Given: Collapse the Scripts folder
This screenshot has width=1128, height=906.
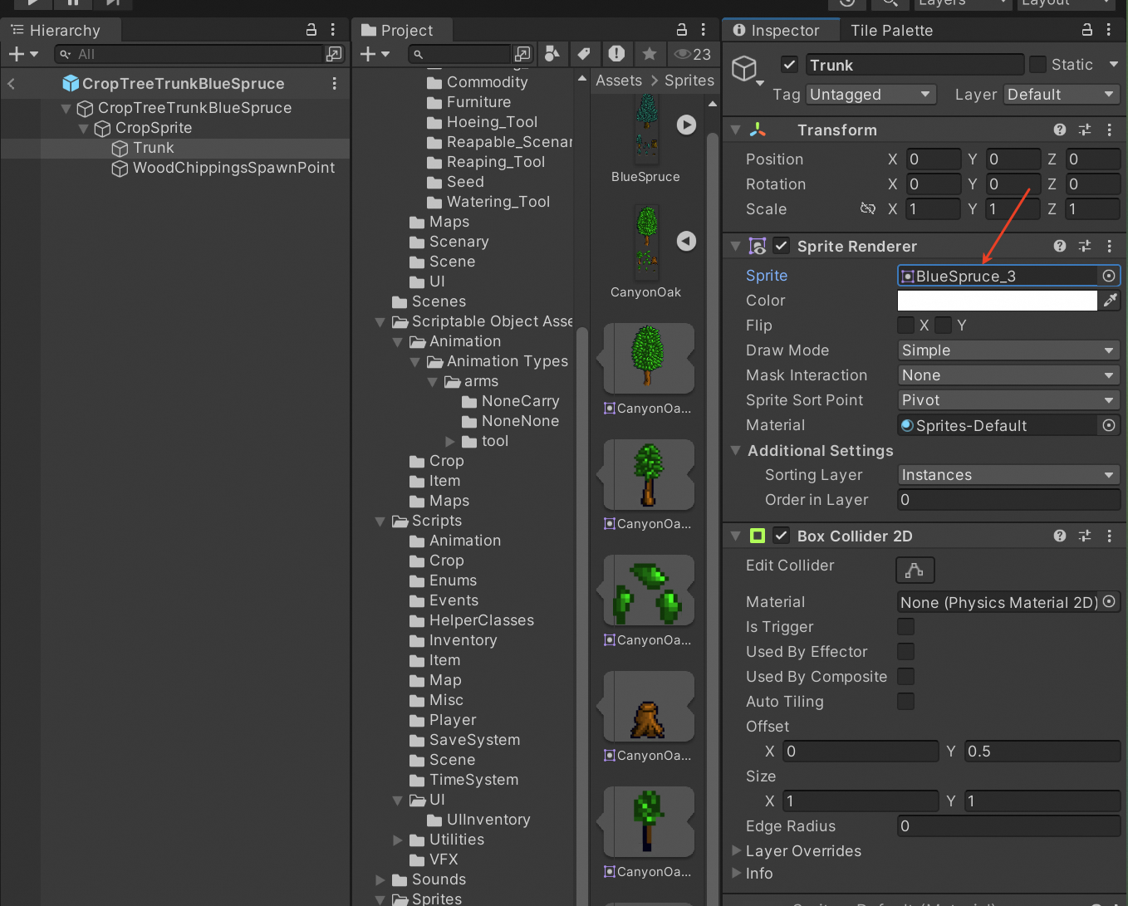Looking at the screenshot, I should tap(380, 522).
